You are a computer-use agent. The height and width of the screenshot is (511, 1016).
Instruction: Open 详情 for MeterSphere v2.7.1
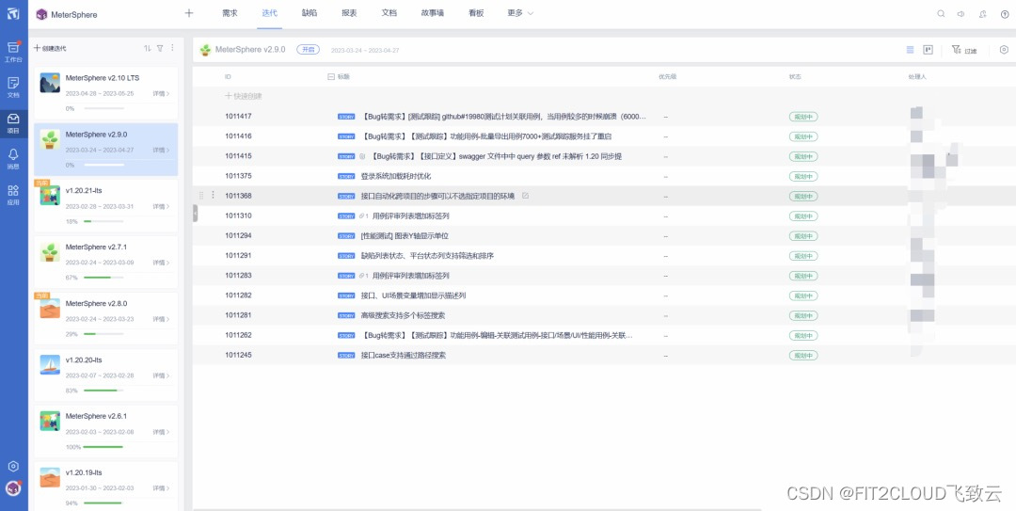tap(162, 263)
